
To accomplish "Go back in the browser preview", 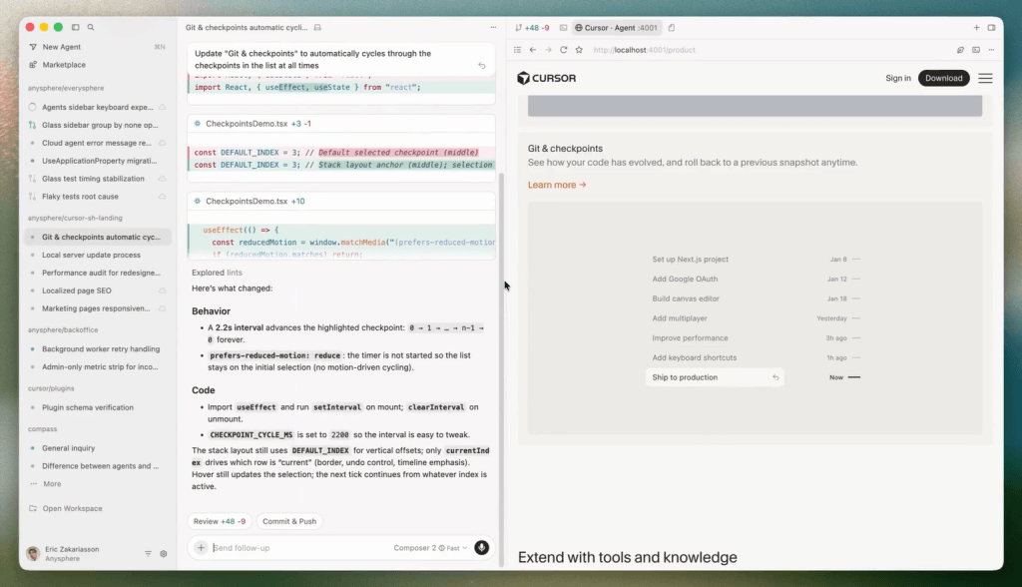I will pos(533,50).
